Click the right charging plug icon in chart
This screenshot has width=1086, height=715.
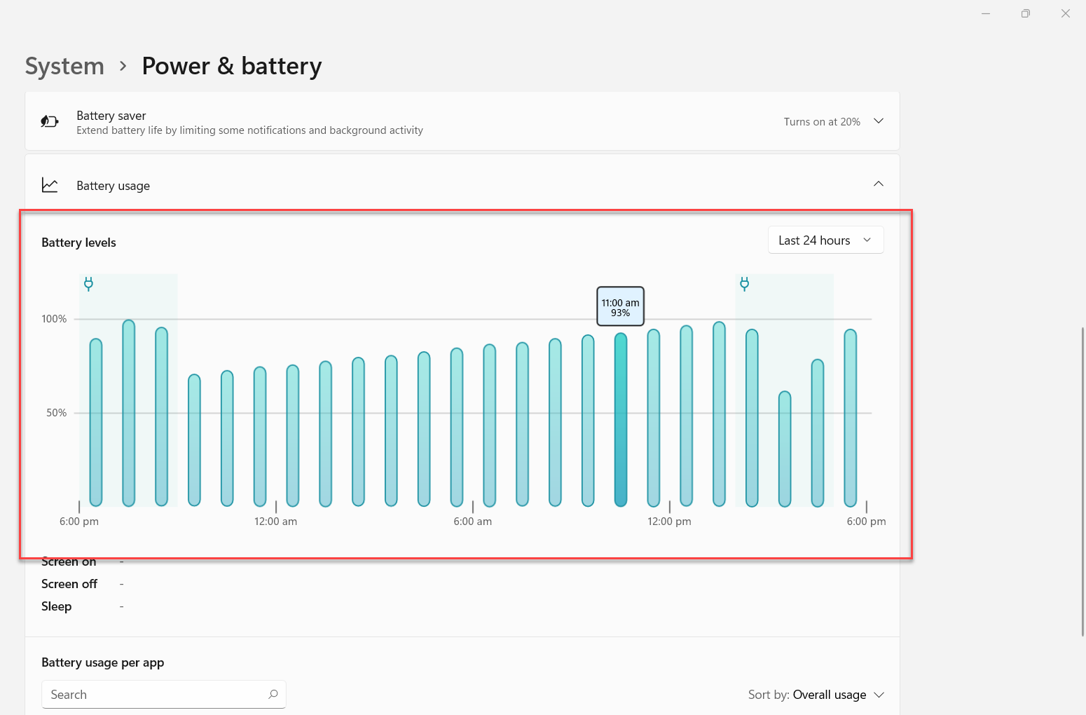(x=744, y=283)
